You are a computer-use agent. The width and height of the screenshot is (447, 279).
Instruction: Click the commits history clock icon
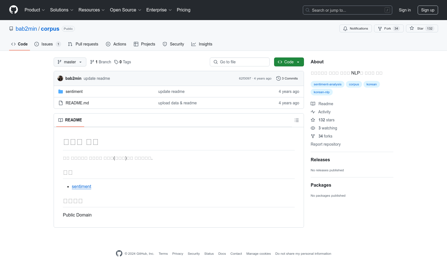(x=278, y=78)
